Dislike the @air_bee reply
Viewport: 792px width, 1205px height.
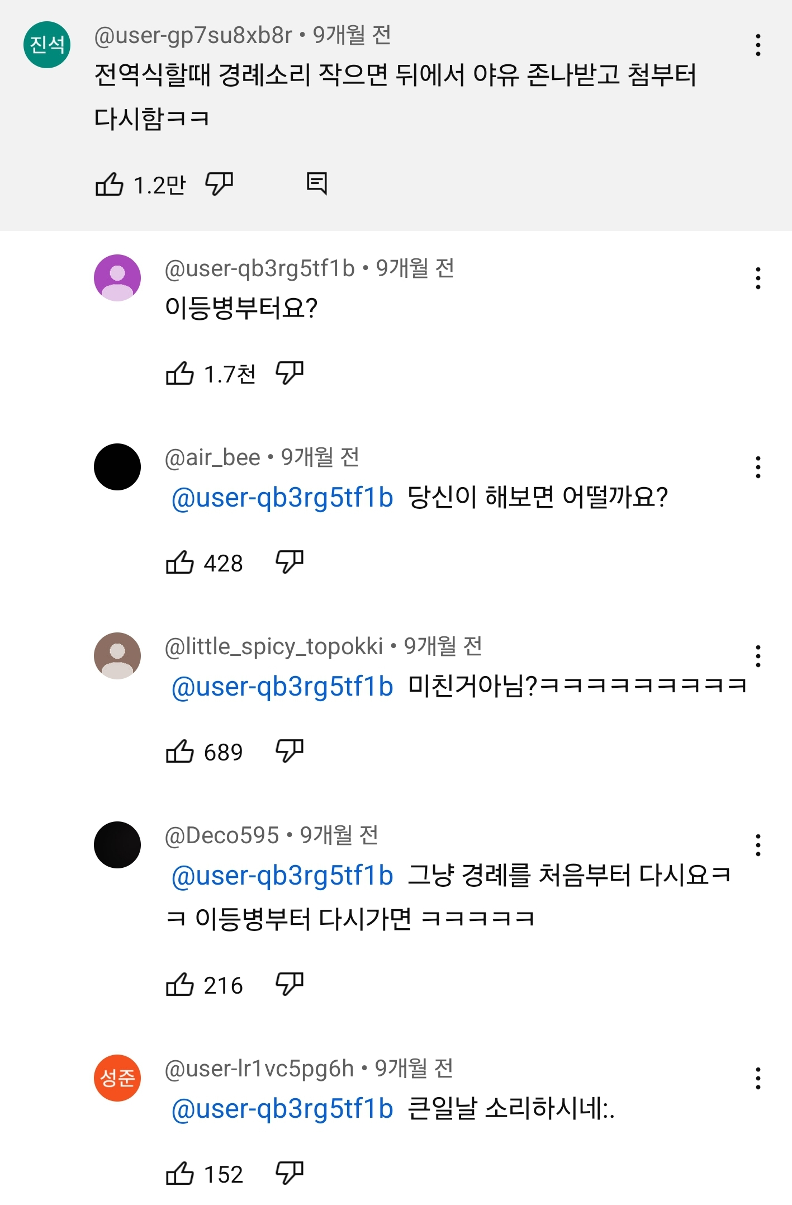[x=290, y=562]
